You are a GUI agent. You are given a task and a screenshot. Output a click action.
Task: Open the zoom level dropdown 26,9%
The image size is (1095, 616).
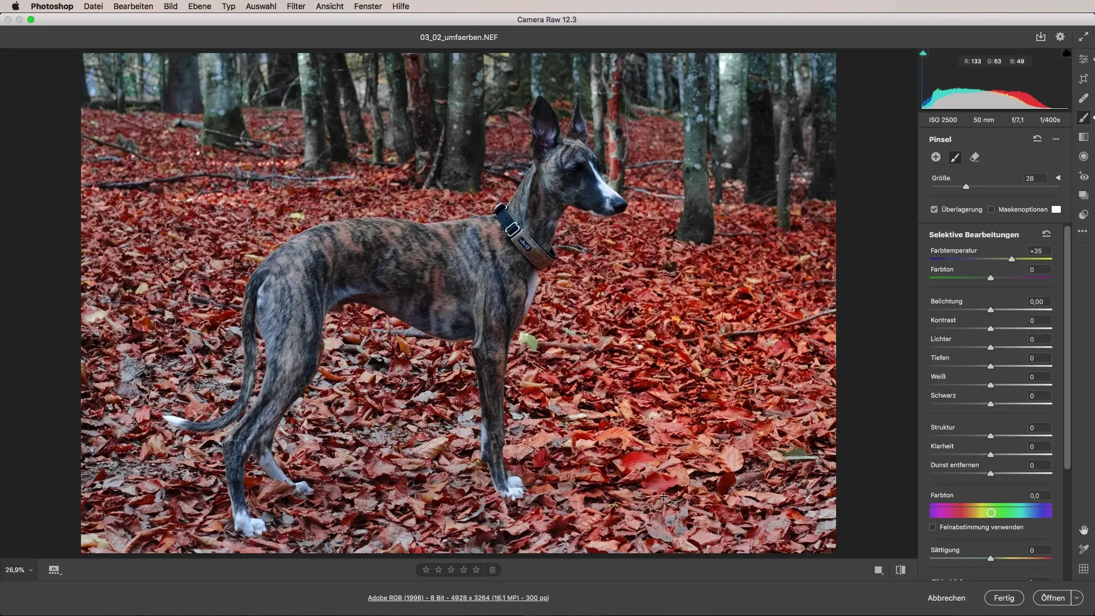19,570
